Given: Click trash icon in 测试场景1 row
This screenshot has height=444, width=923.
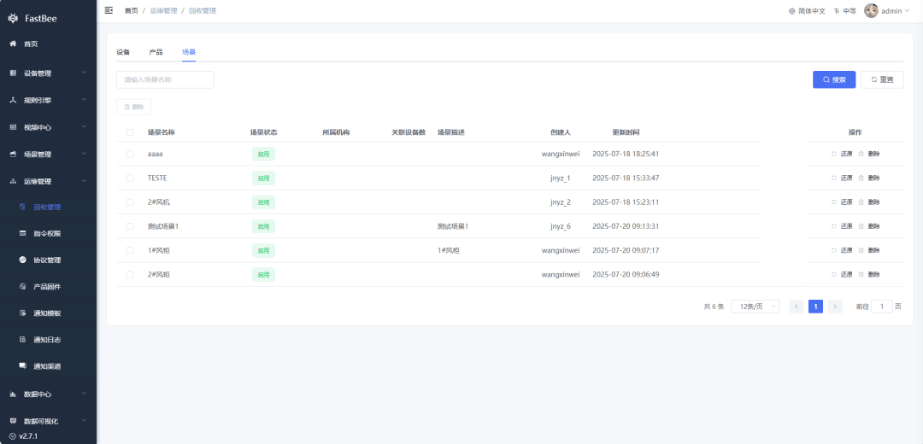Looking at the screenshot, I should click(861, 225).
